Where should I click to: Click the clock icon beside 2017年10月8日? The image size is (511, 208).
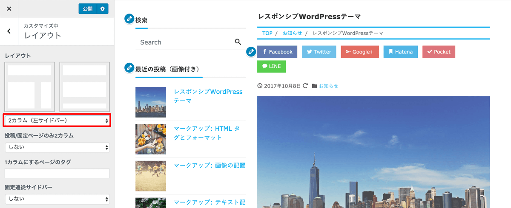[260, 86]
